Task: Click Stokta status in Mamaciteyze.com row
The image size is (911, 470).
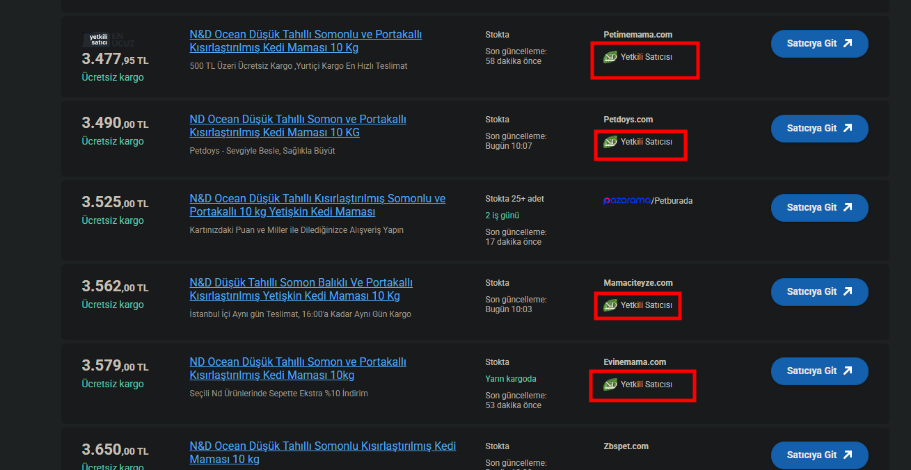Action: click(497, 283)
